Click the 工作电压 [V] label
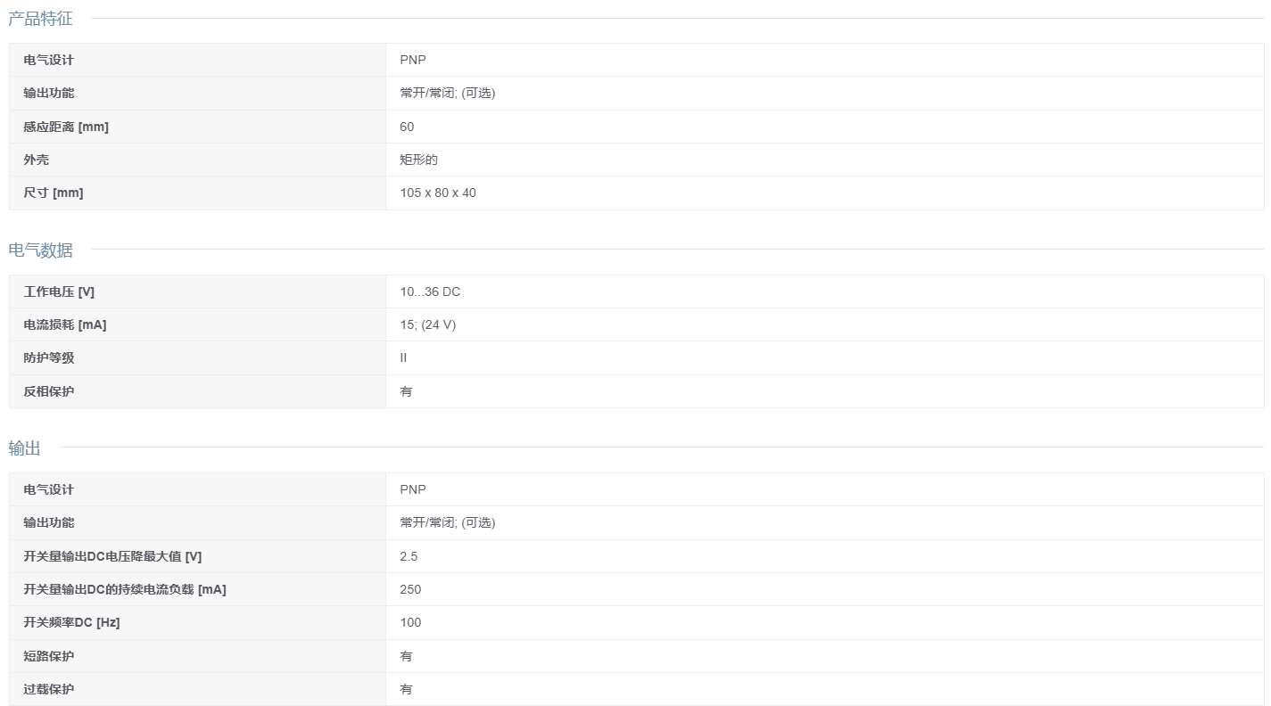This screenshot has width=1271, height=706. click(59, 292)
